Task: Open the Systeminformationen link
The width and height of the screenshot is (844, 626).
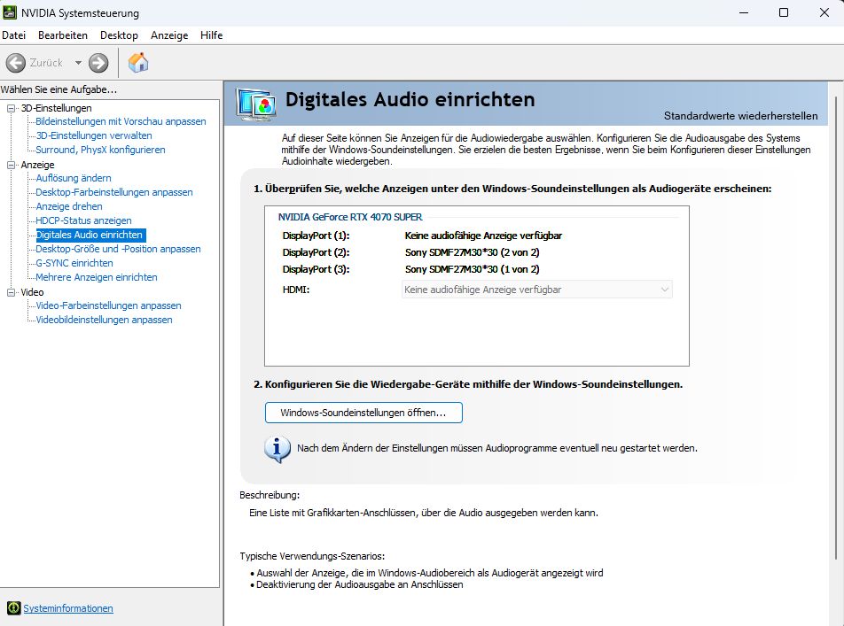Action: 67,608
